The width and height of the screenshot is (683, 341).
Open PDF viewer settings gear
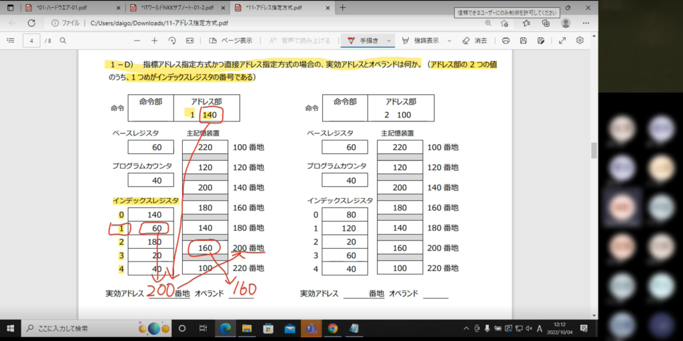click(x=580, y=40)
